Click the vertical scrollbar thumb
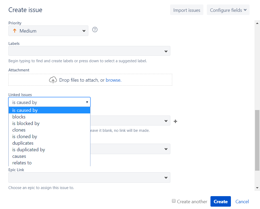This screenshot has width=260, height=209. [257, 140]
